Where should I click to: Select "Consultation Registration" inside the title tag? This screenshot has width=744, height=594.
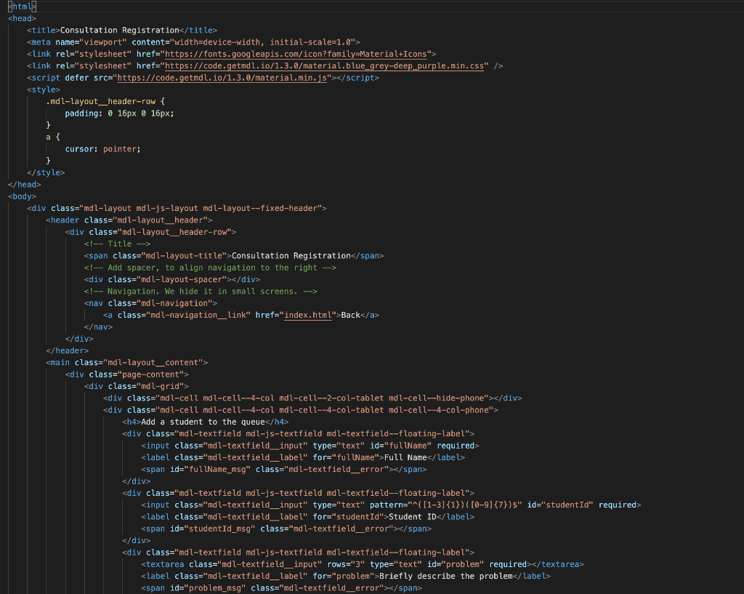tap(120, 31)
